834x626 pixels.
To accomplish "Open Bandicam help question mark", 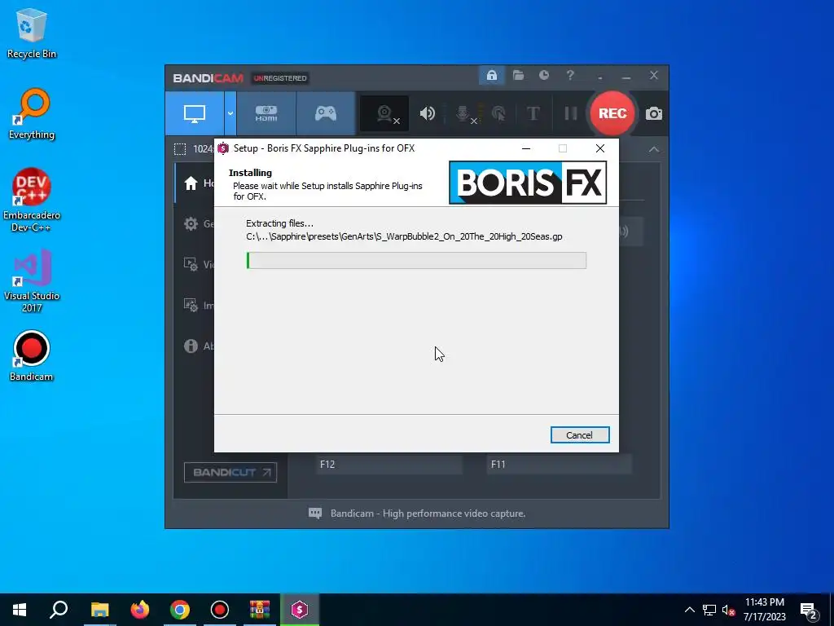I will click(x=570, y=76).
